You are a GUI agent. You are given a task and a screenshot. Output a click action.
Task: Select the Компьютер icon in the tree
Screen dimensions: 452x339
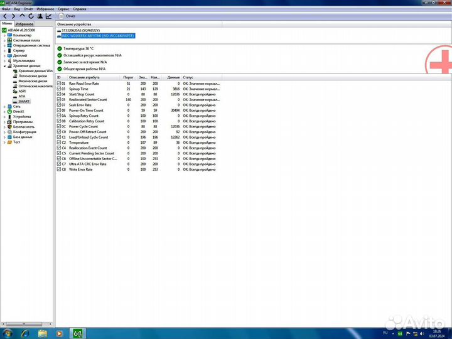click(x=9, y=35)
